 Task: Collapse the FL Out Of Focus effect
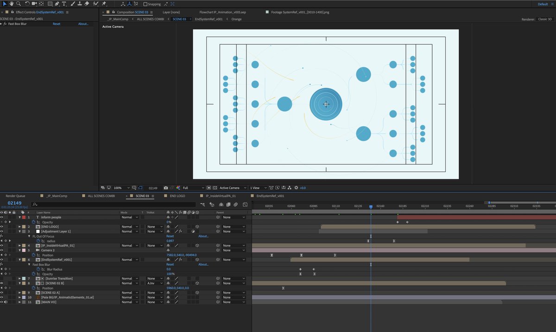[30, 236]
